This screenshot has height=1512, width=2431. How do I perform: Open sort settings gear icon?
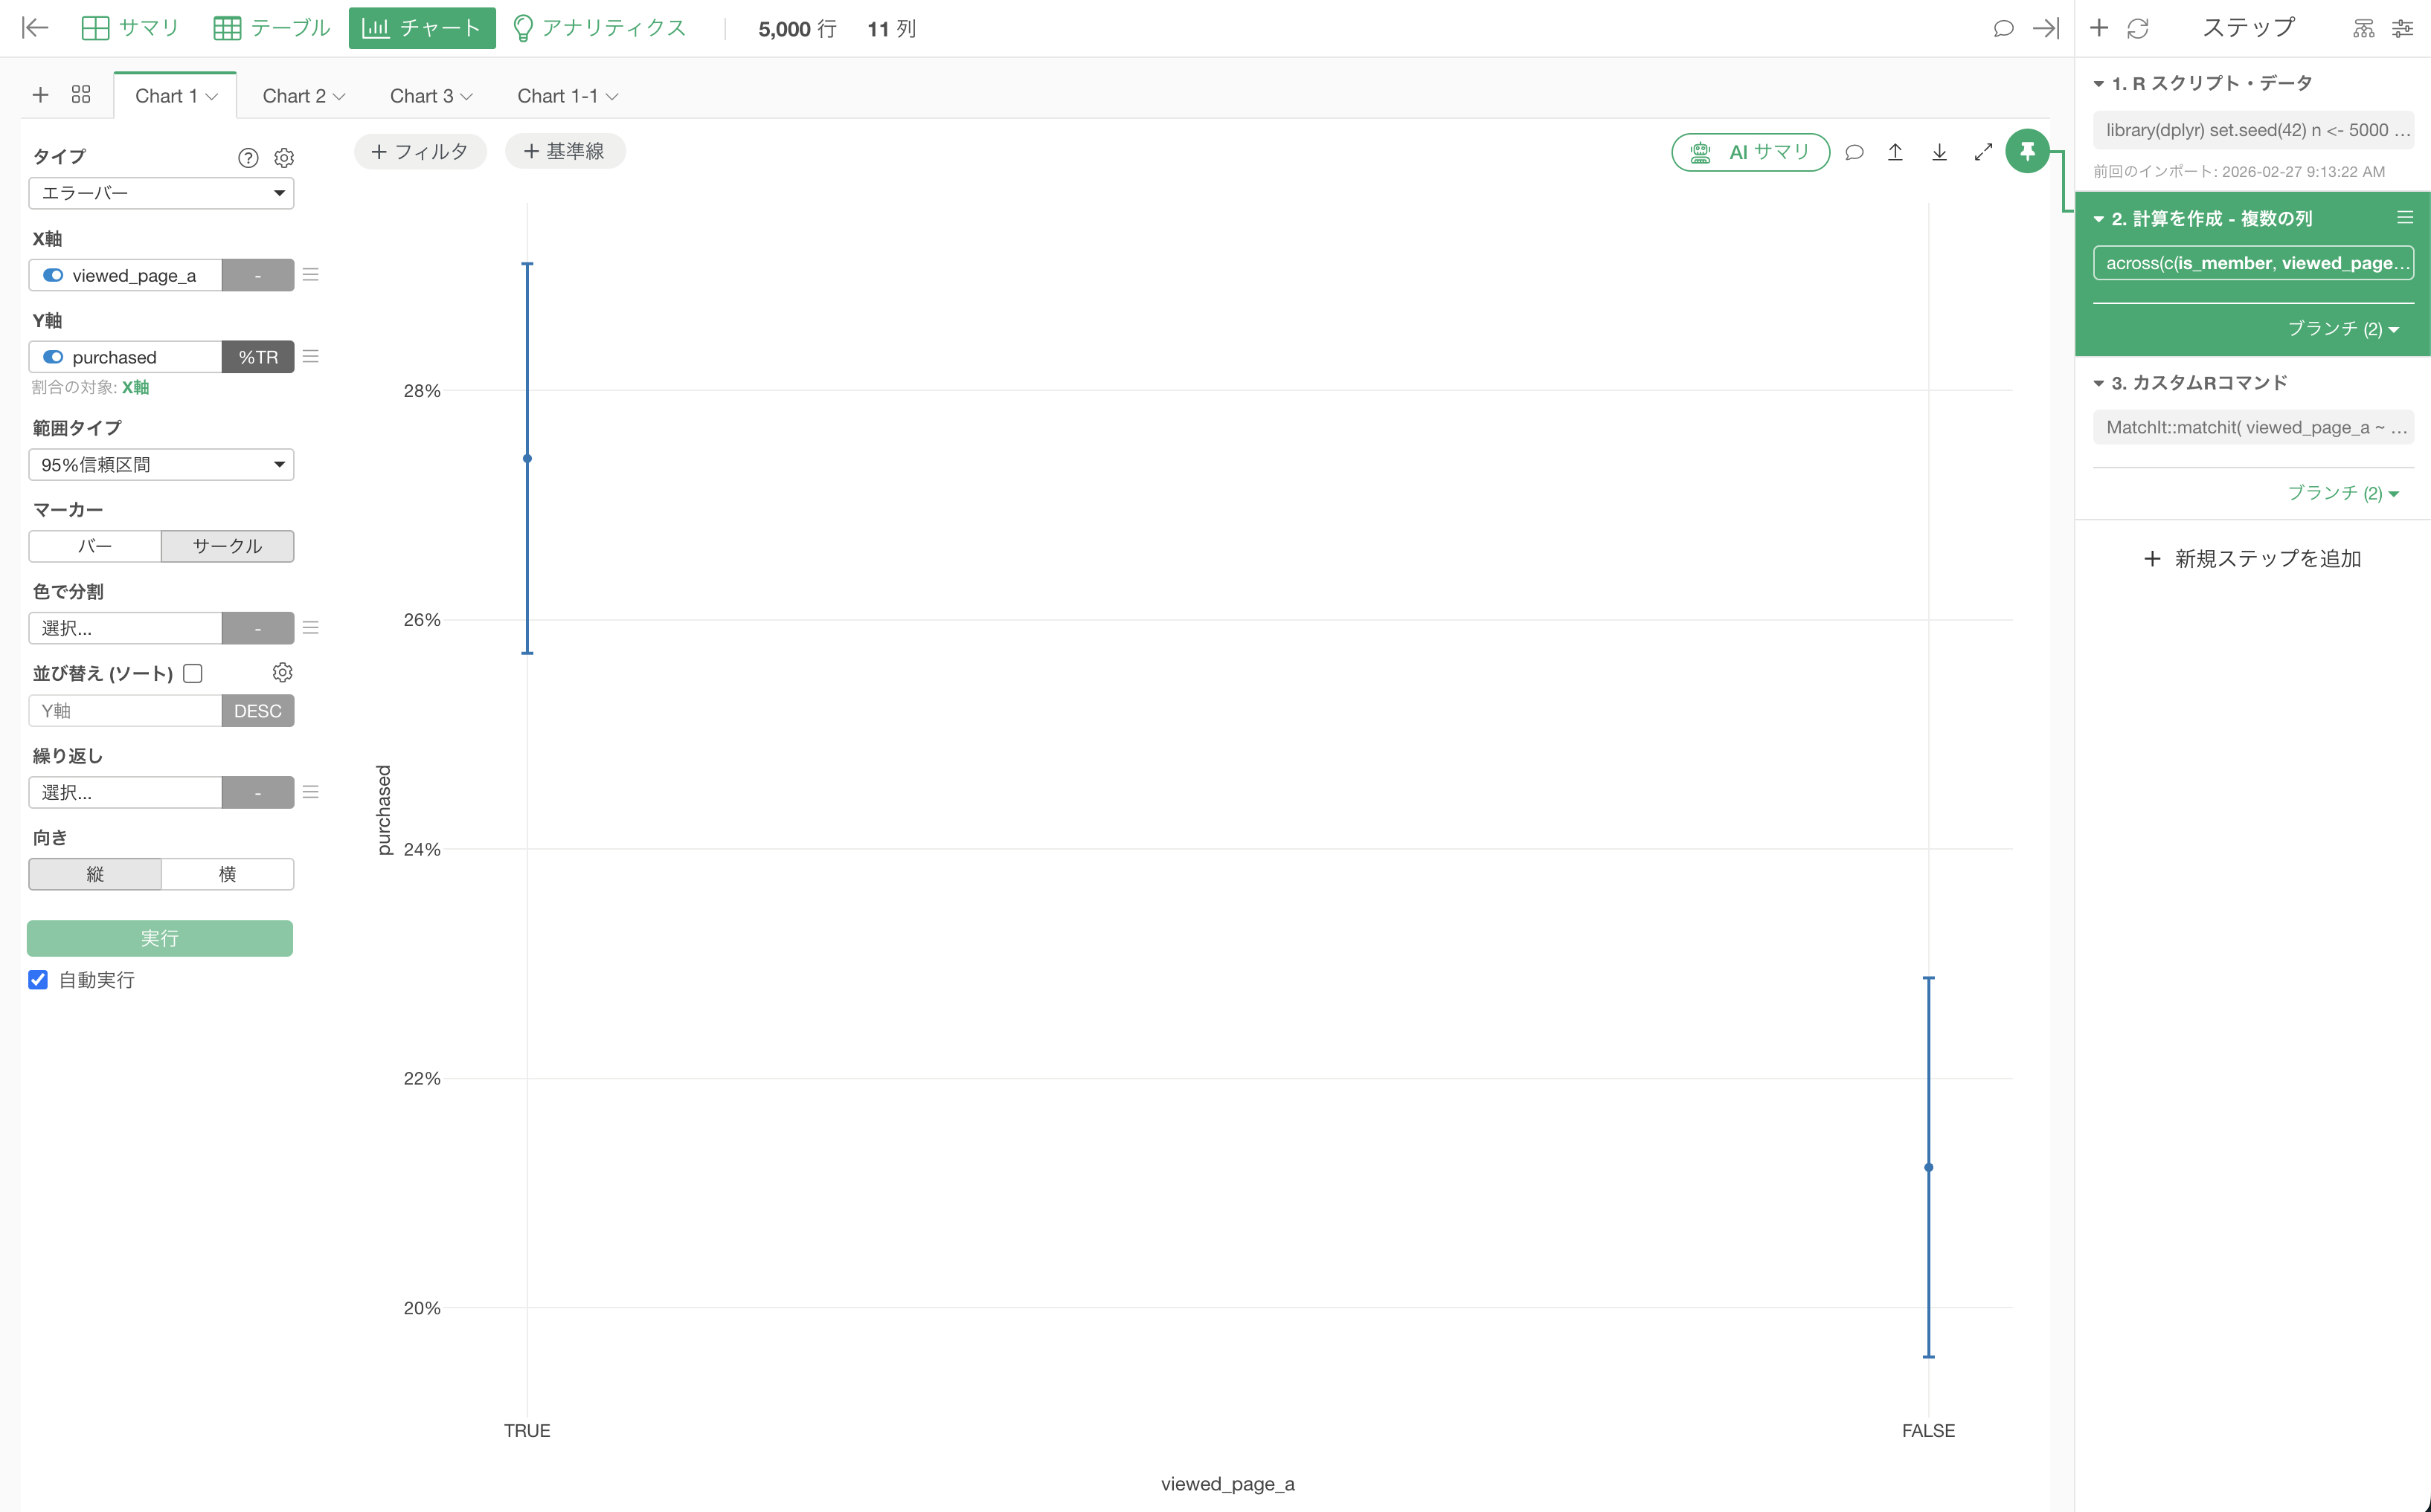click(x=282, y=673)
